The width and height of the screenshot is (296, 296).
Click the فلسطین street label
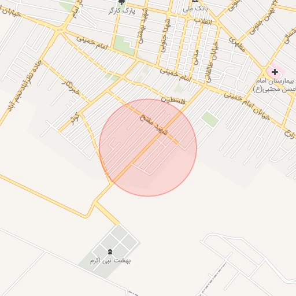pyautogui.click(x=173, y=100)
